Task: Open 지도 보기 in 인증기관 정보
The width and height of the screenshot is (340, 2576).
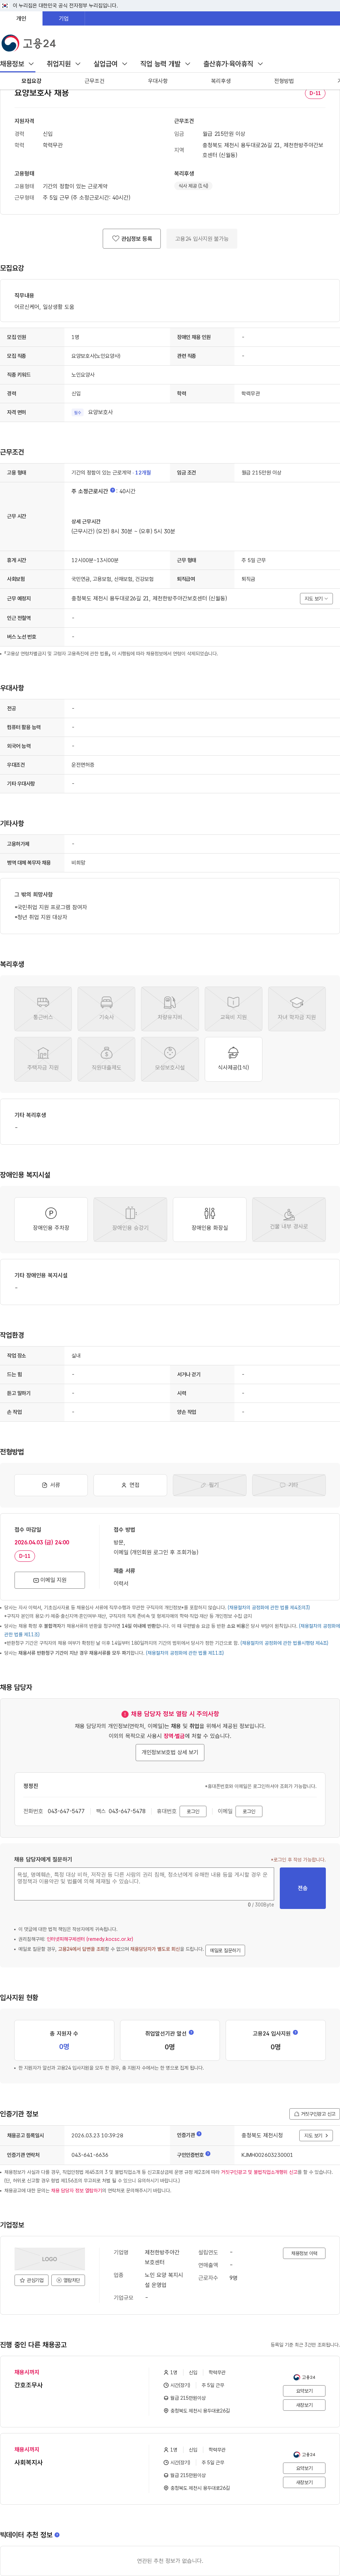Action: (316, 2135)
